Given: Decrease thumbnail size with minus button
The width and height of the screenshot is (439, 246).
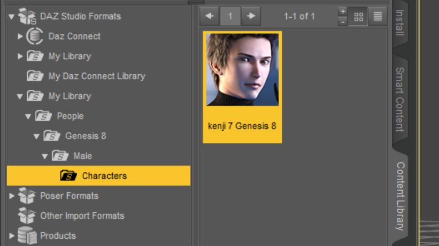Looking at the screenshot, I should (x=343, y=21).
